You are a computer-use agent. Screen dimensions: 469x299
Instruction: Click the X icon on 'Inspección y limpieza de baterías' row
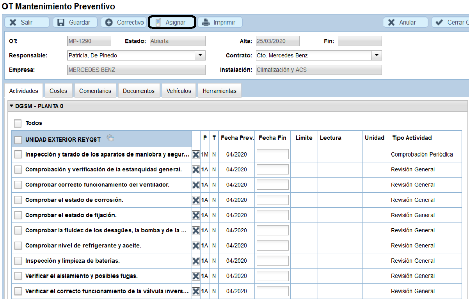tap(195, 261)
